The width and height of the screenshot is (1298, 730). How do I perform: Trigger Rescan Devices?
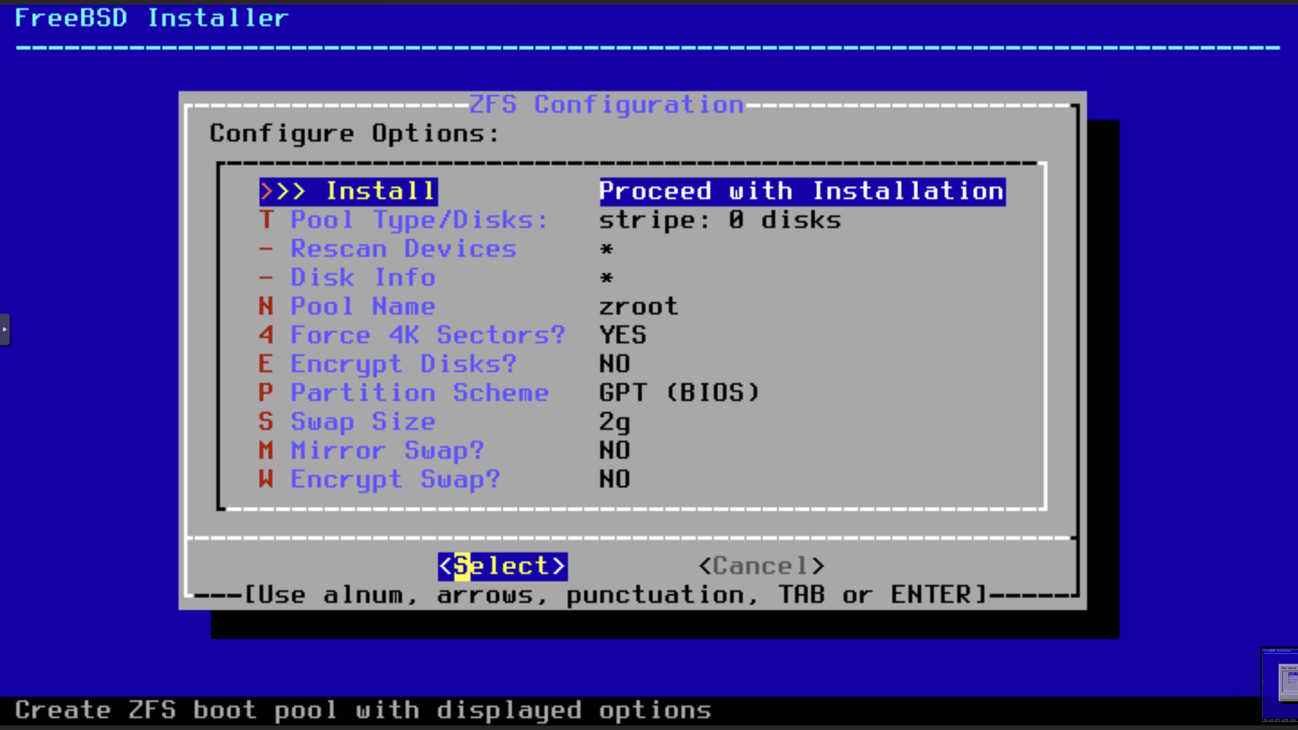[x=403, y=248]
